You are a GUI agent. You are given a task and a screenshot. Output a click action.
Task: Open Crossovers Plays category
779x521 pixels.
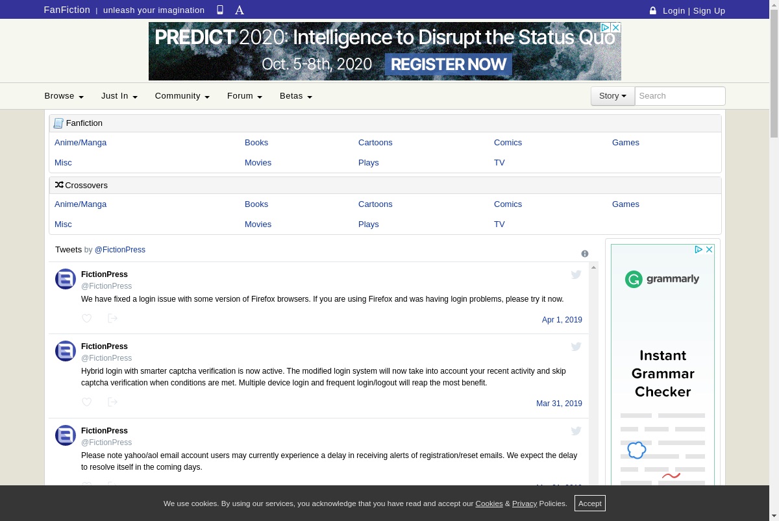tap(369, 224)
